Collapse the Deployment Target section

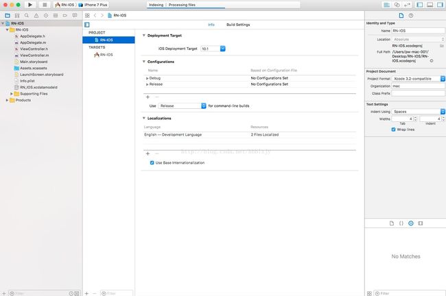144,36
